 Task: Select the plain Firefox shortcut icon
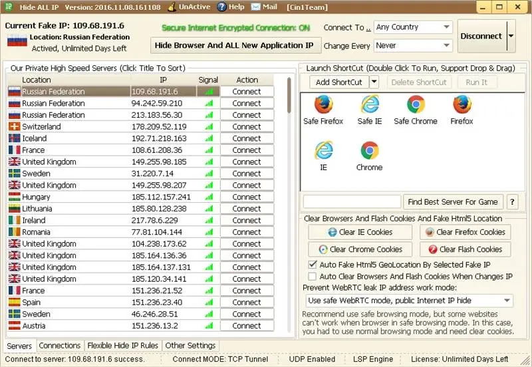[x=462, y=104]
